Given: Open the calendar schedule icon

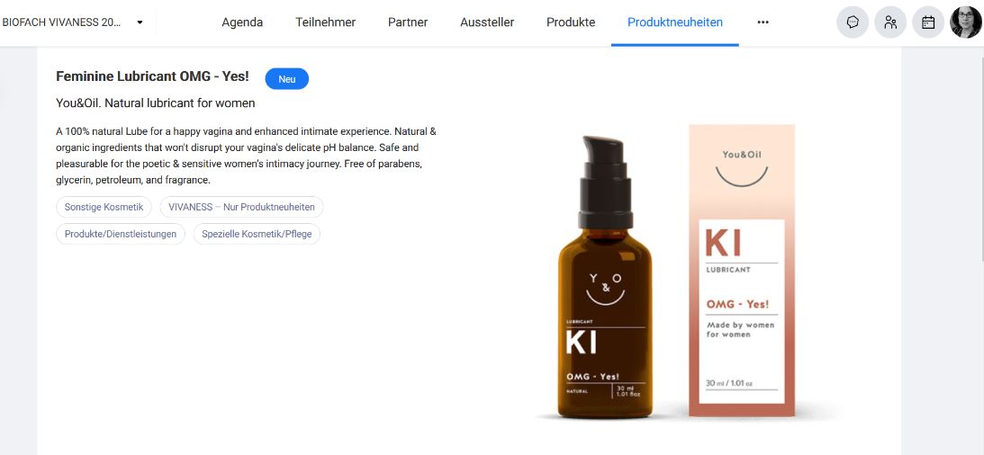Looking at the screenshot, I should click(x=928, y=22).
